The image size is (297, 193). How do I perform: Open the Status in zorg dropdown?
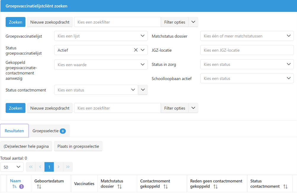pos(247,64)
